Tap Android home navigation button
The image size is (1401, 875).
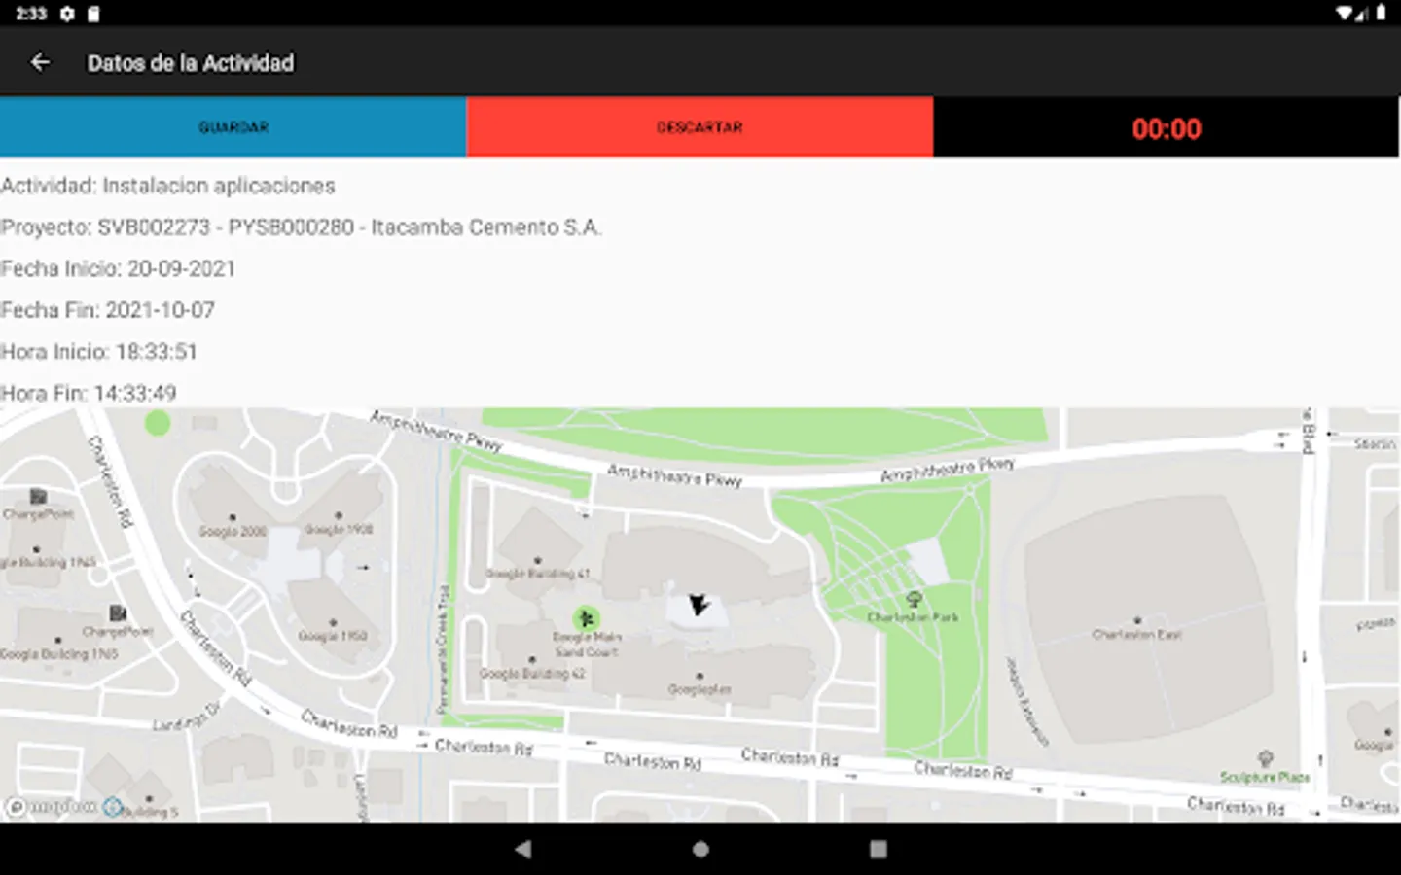[x=700, y=849]
